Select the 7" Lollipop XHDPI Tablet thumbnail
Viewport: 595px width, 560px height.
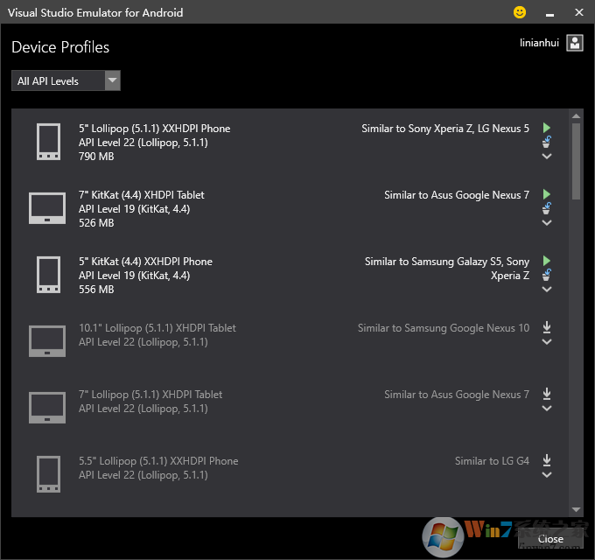coord(47,408)
